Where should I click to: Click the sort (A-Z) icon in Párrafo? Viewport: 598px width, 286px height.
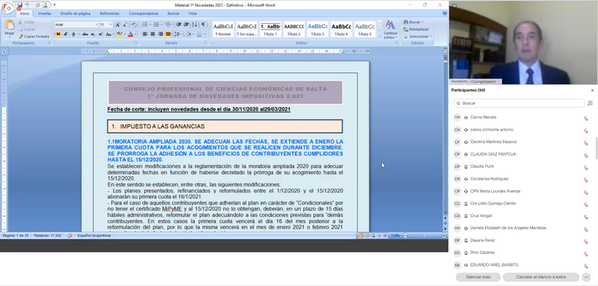194,25
